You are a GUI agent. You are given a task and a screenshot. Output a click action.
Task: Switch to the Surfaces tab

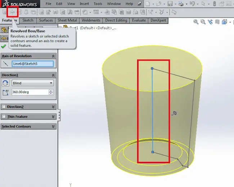46,20
